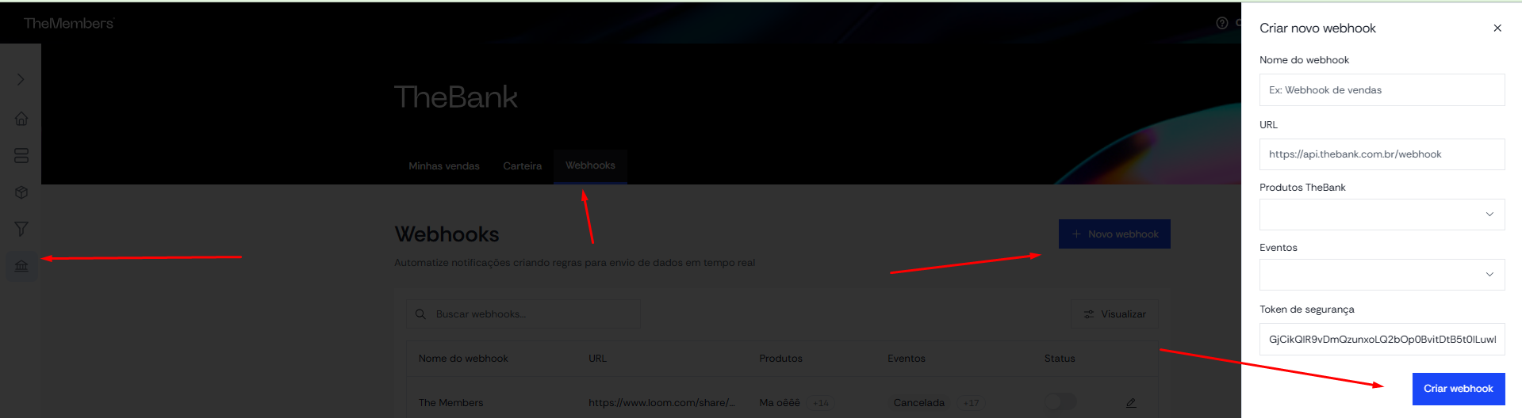
Task: Open the products box icon in sidebar
Action: pyautogui.click(x=21, y=192)
